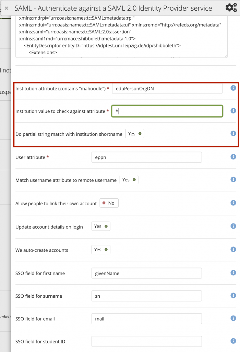
Task: Click the settings gears icon in header
Action: [231, 8]
